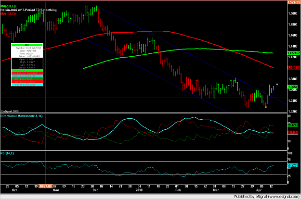Viewport: 301px width, 199px height.
Task: Click the 2010 year label on time axis
Action: (139, 190)
